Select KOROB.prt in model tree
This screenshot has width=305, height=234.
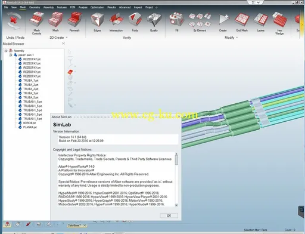coord(29,123)
